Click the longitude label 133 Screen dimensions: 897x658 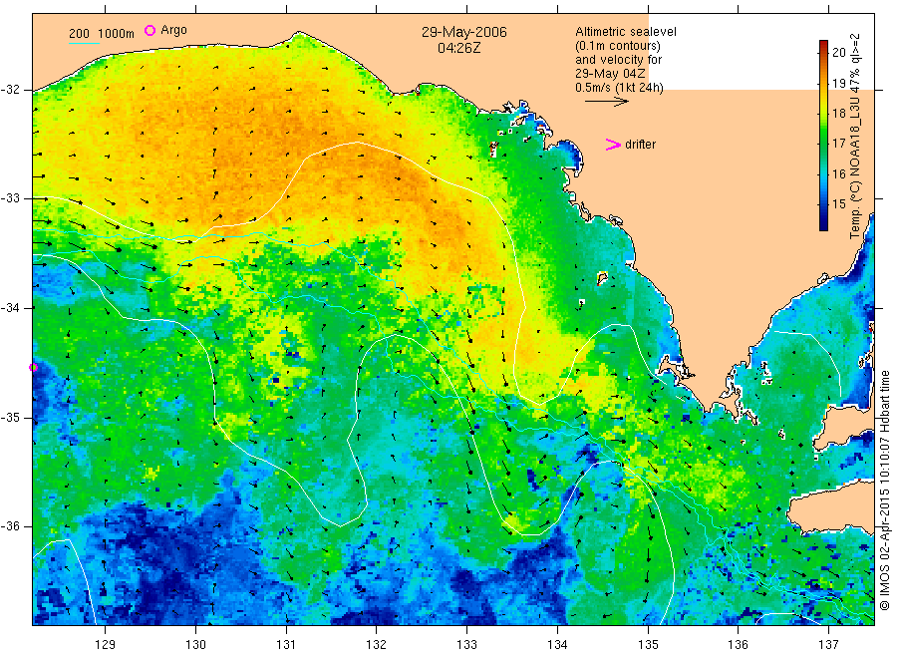click(x=466, y=645)
